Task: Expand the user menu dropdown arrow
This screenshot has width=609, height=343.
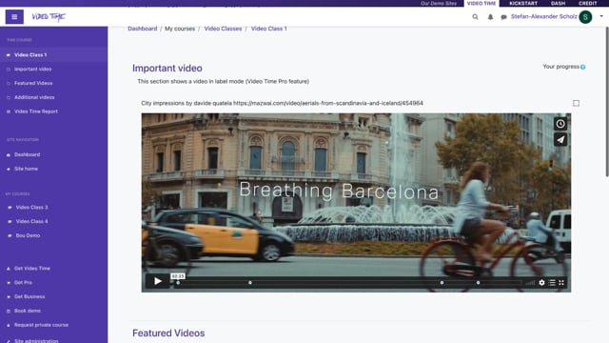Action: point(601,16)
